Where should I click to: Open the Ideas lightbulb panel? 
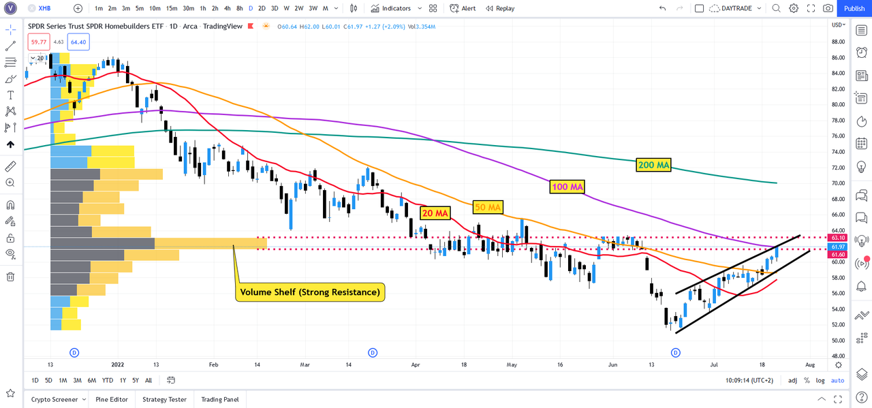[862, 166]
